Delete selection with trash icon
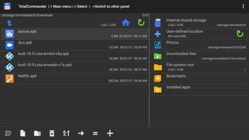This screenshot has width=249, height=140. (52, 133)
